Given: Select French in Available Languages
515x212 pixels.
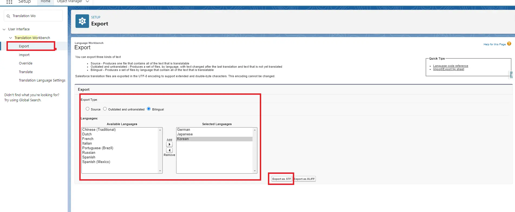Looking at the screenshot, I should (88, 139).
